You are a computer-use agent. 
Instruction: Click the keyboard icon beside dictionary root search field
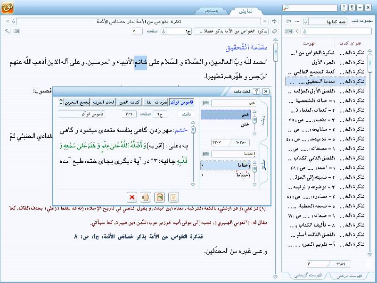coord(206,103)
